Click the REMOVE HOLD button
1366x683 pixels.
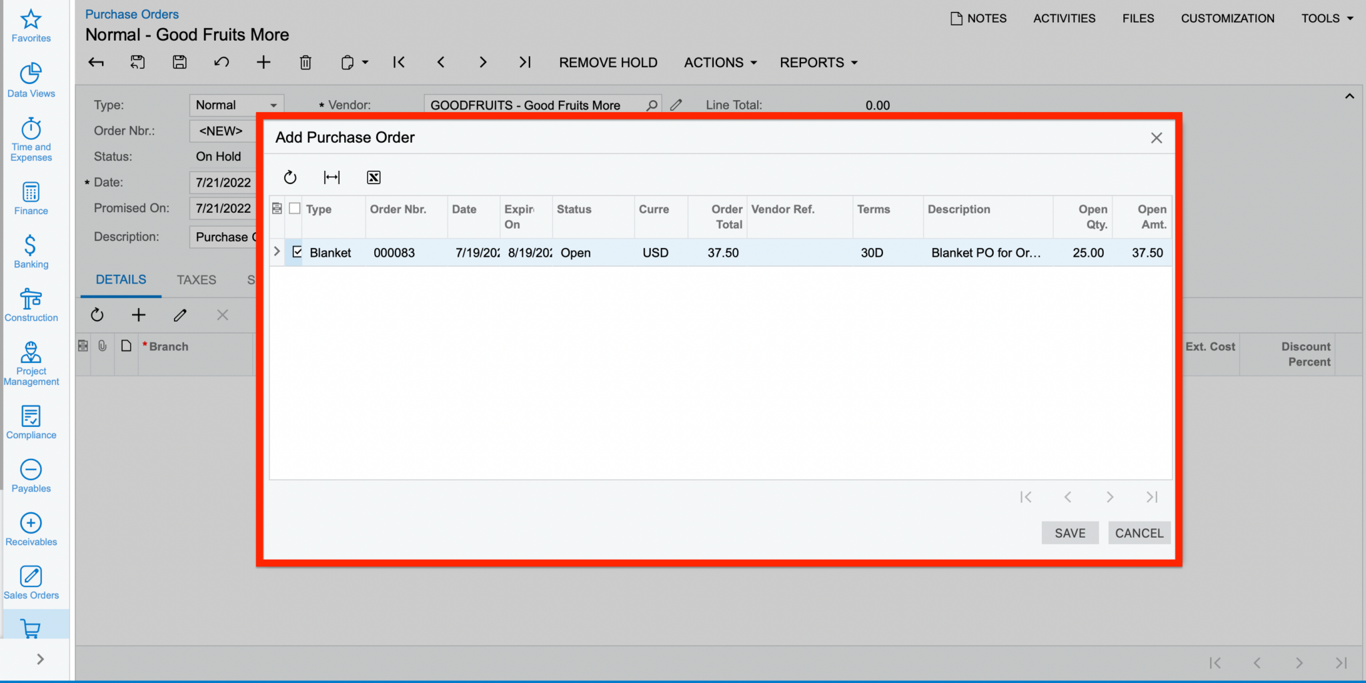pos(608,62)
